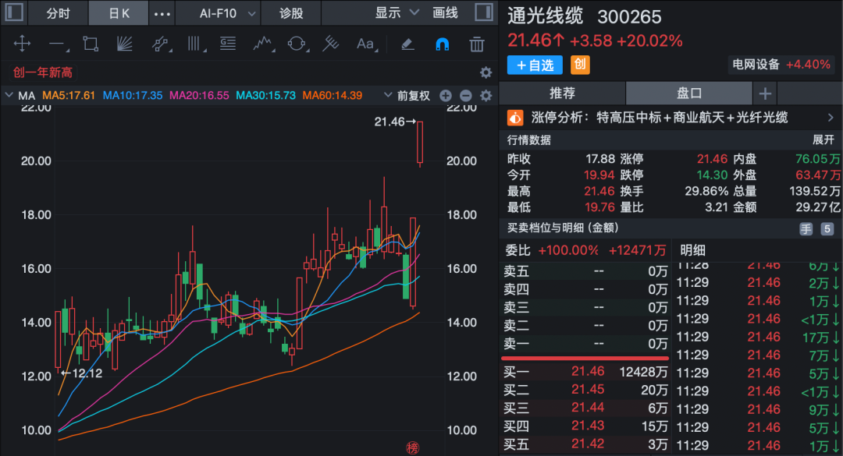Expand the 显示 display dropdown

[397, 13]
